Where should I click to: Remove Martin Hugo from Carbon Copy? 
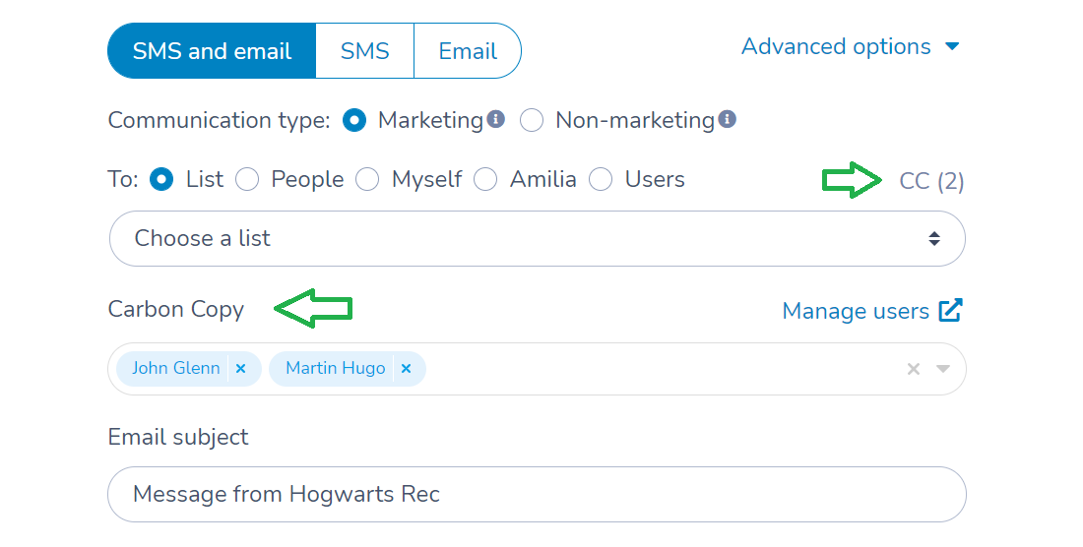(406, 369)
